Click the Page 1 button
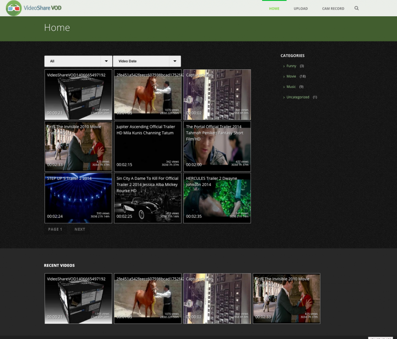397x339 pixels. [55, 229]
